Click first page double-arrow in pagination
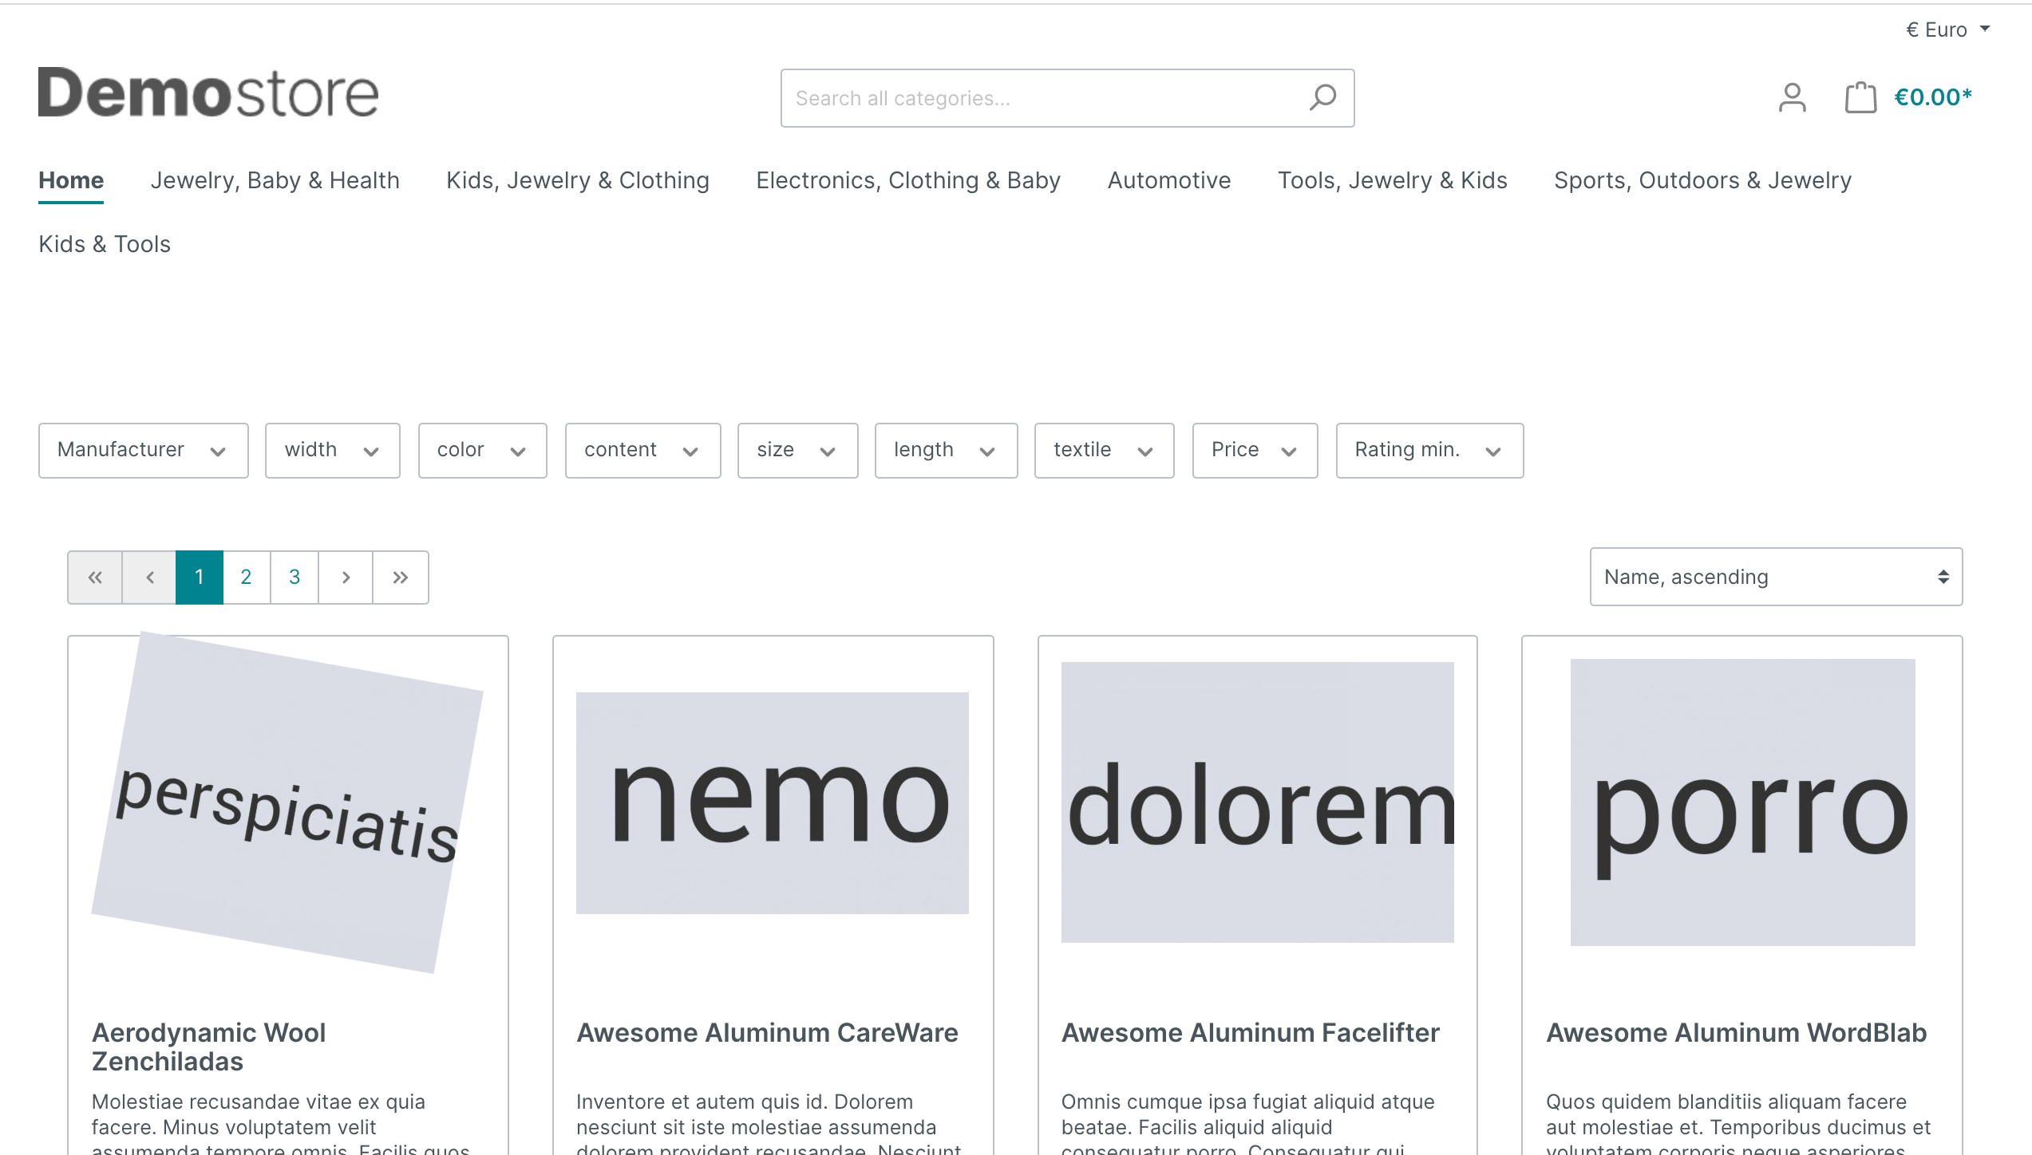The image size is (2032, 1155). click(95, 577)
